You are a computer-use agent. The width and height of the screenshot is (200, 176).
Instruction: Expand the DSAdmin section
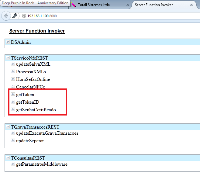[x=8, y=42]
